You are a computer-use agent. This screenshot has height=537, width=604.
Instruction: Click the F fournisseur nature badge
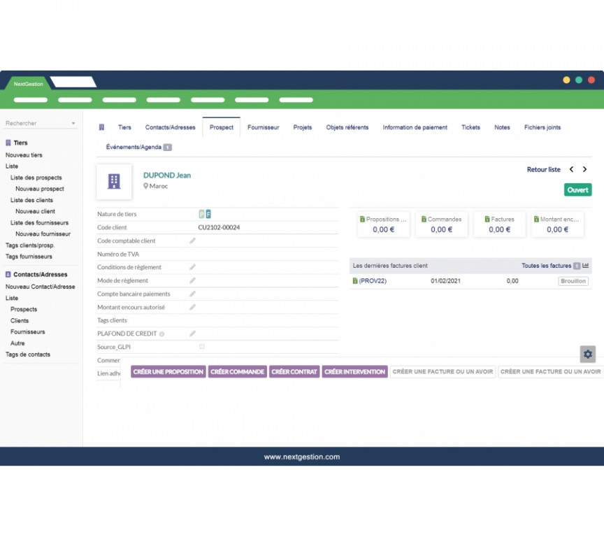208,214
